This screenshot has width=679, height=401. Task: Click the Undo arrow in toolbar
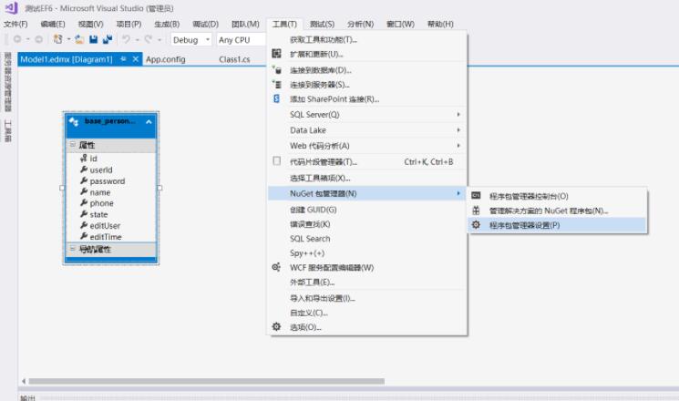(126, 39)
